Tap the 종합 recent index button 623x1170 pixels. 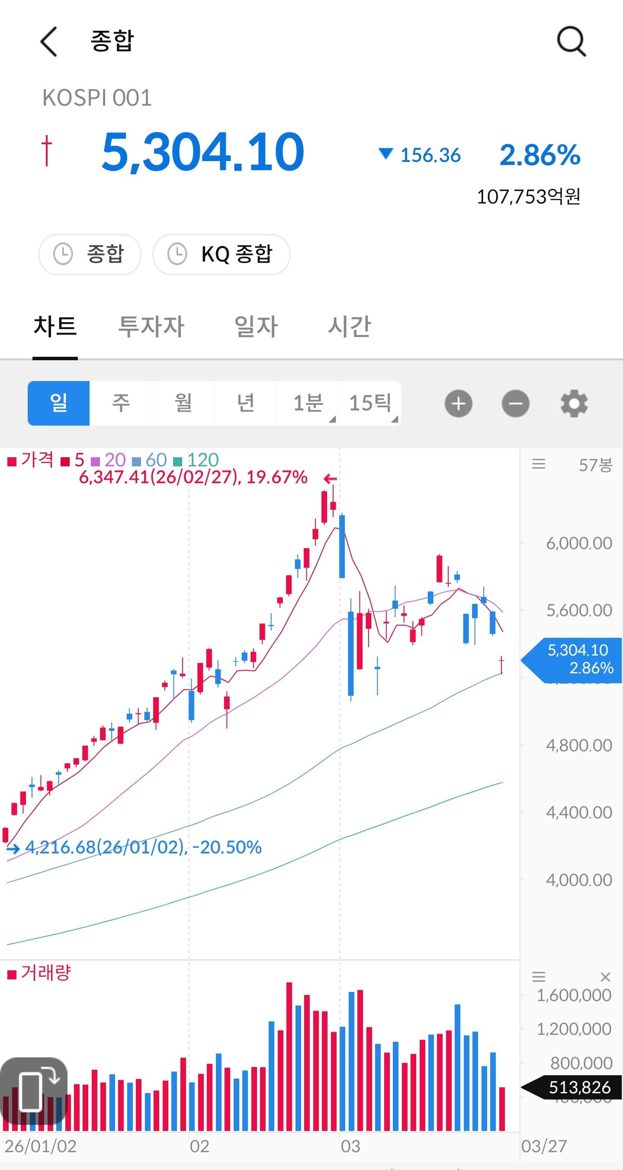click(x=90, y=254)
